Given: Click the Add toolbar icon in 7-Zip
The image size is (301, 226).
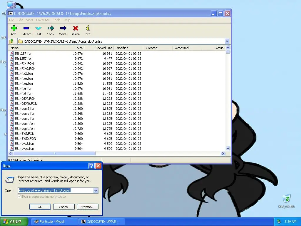Looking at the screenshot, I should [x=14, y=29].
